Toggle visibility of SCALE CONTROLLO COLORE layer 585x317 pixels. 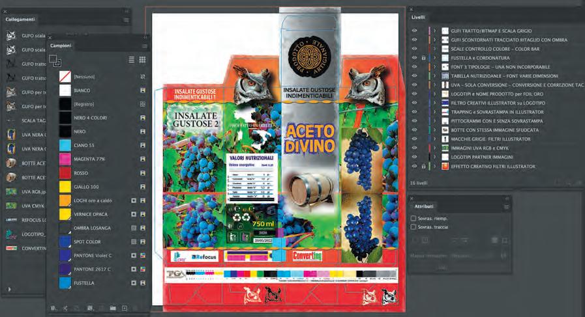(415, 49)
